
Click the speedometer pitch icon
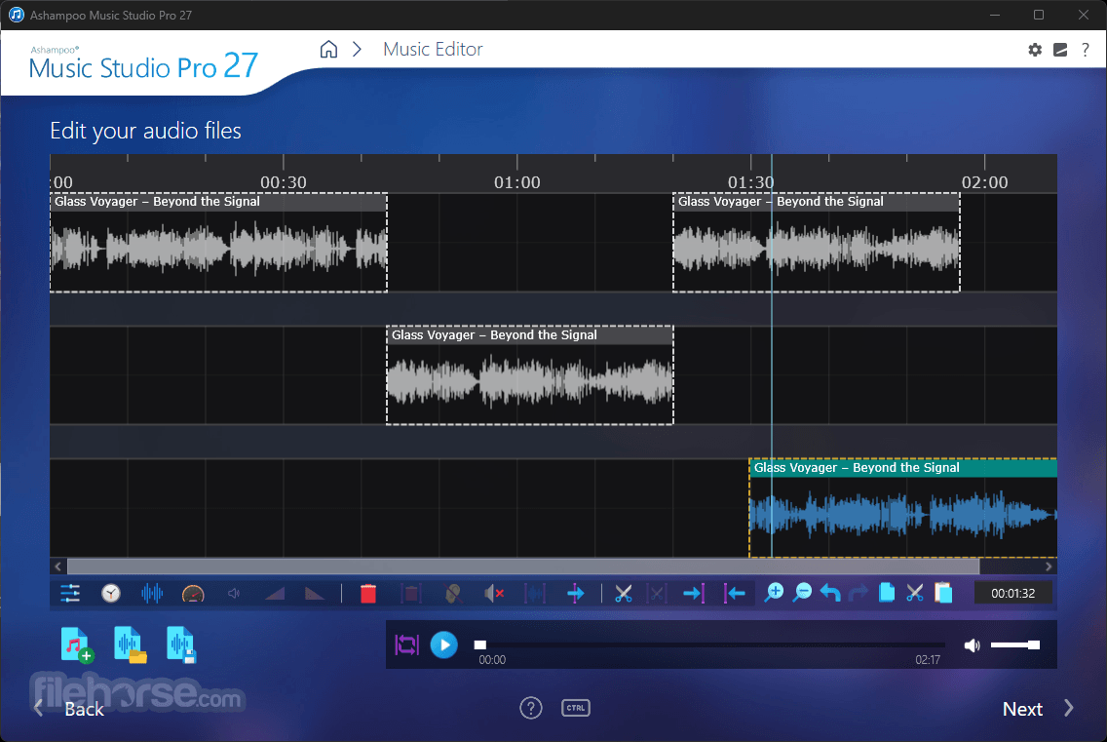[193, 594]
